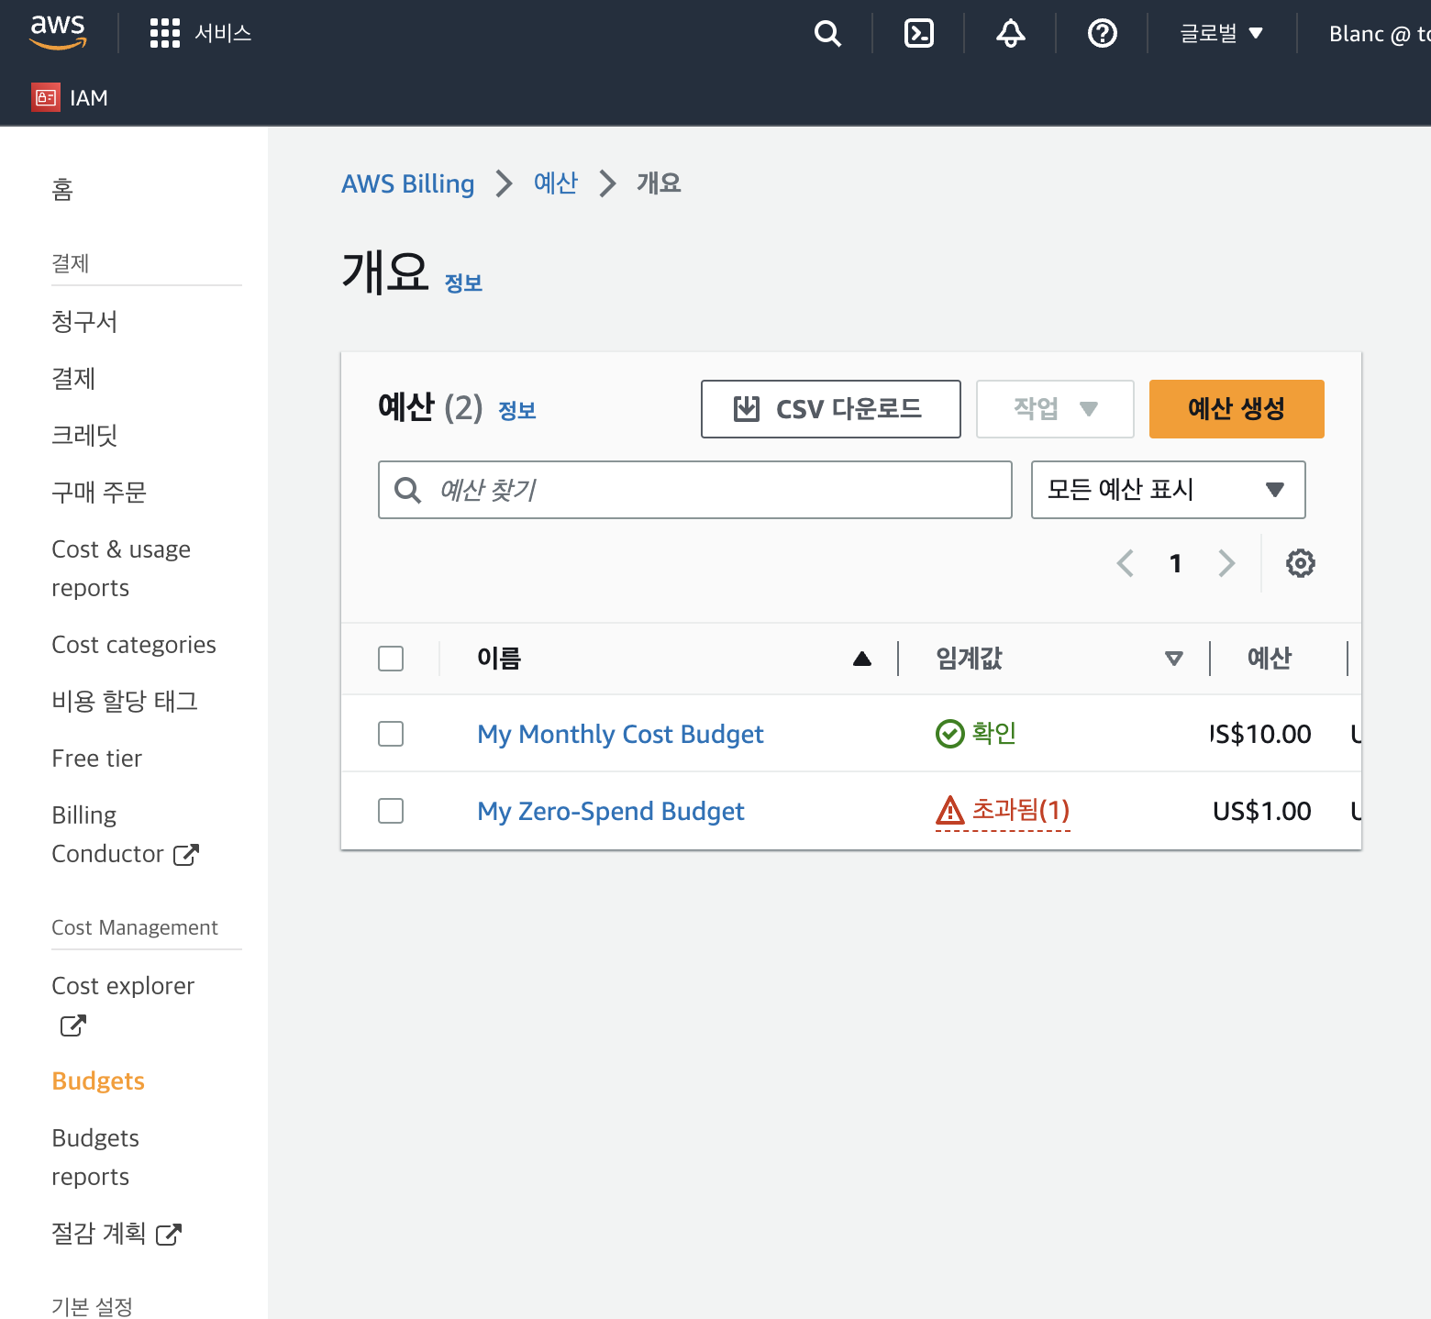Open 결제 payments sidebar item
This screenshot has width=1431, height=1319.
73,379
